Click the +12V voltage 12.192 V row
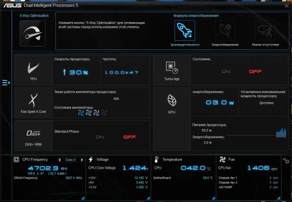 tap(118, 178)
